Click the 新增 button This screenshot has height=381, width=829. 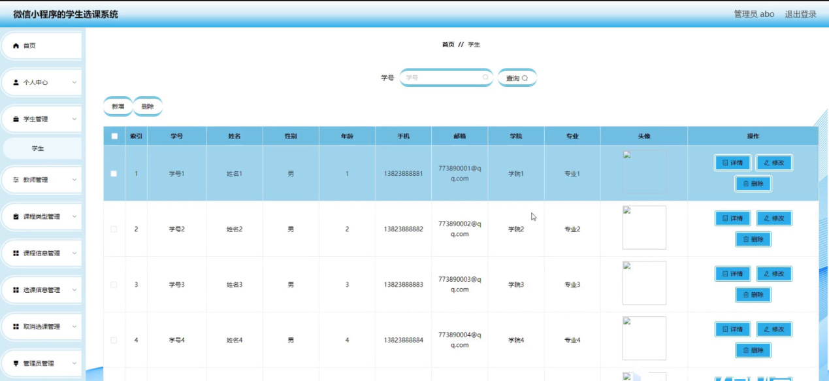(118, 107)
